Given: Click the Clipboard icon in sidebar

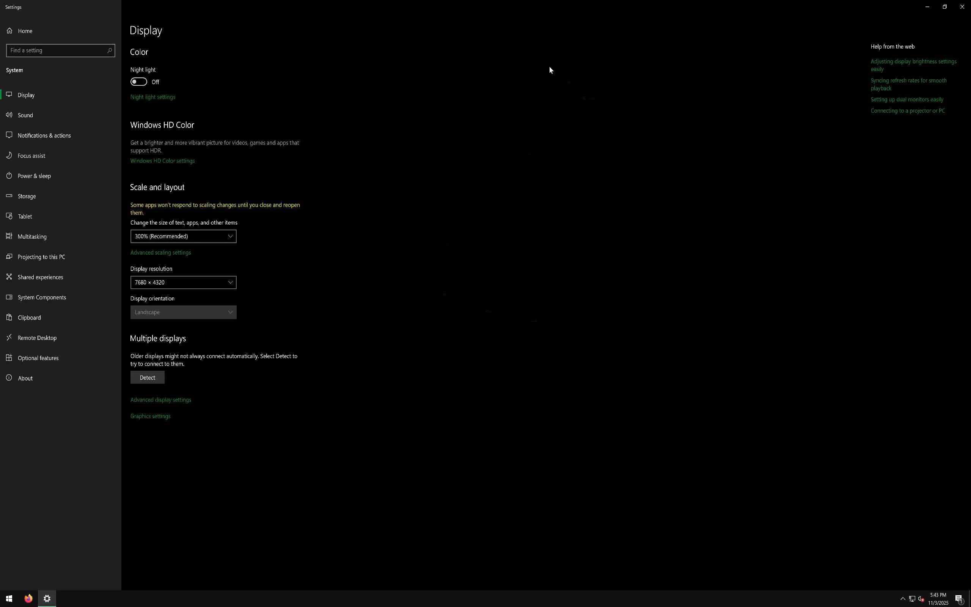Looking at the screenshot, I should pyautogui.click(x=9, y=318).
